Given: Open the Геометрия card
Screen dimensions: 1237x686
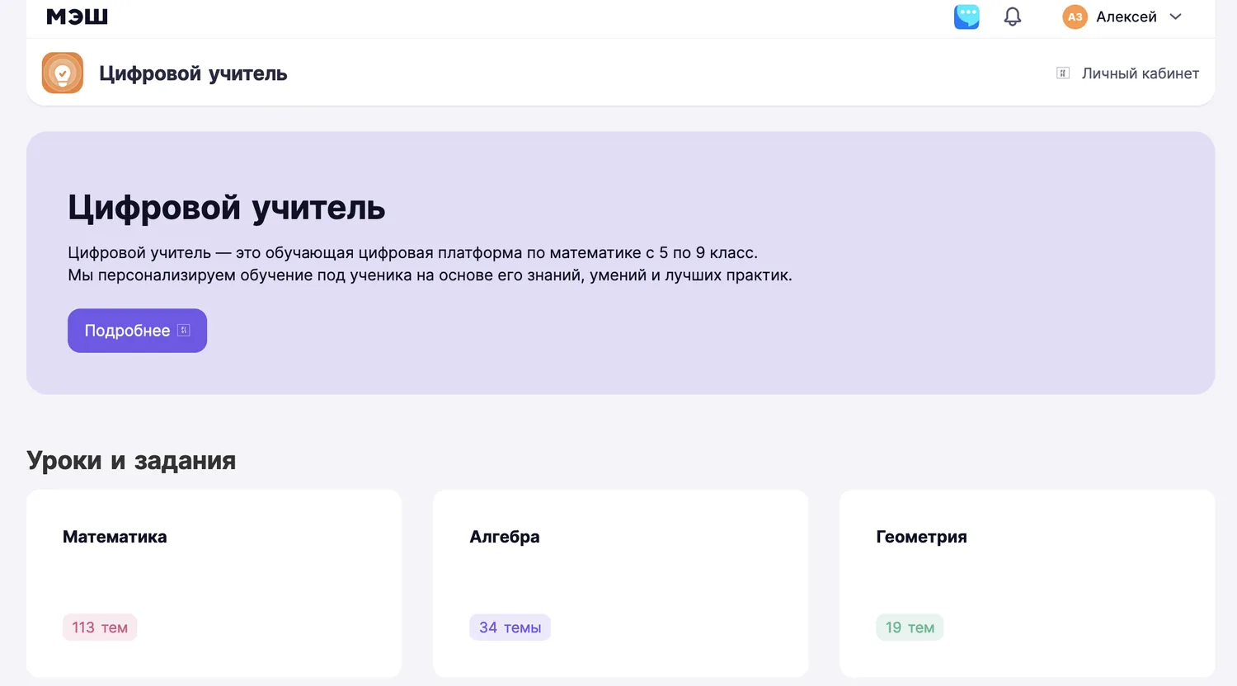Looking at the screenshot, I should [1027, 584].
